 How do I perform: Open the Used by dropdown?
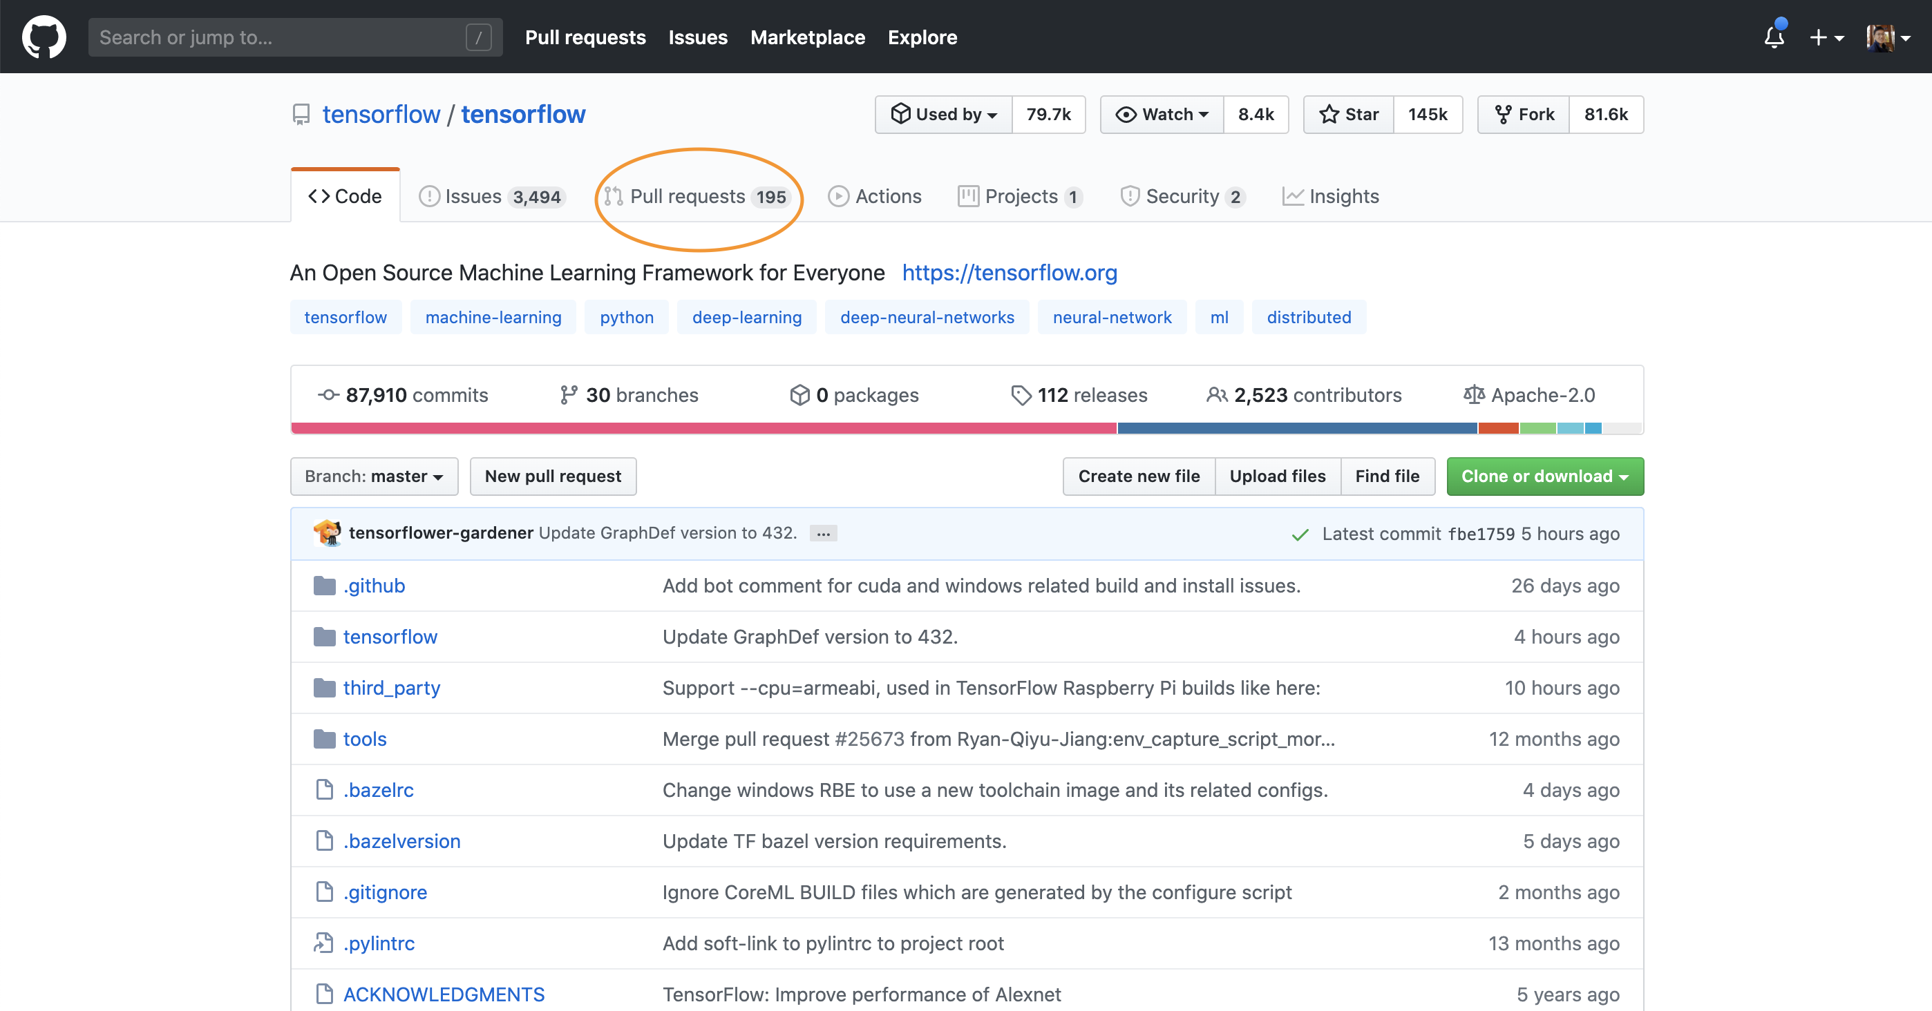[943, 115]
